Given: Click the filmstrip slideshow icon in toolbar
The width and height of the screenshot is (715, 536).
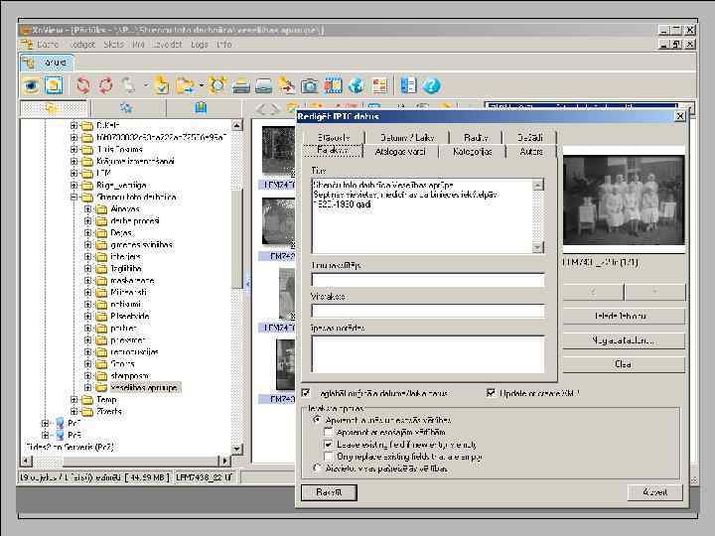Looking at the screenshot, I should coord(333,86).
